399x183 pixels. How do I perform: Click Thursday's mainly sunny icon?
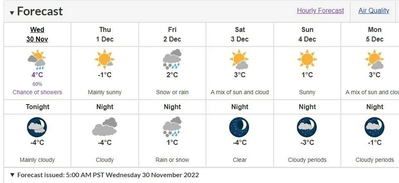coord(105,59)
